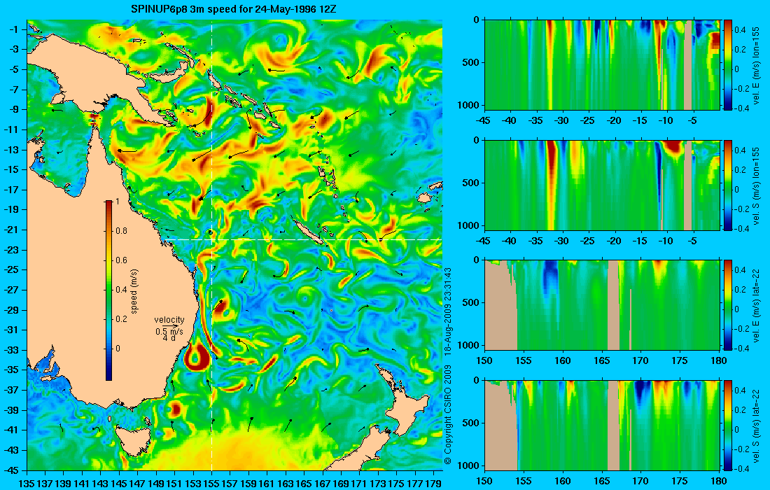Click the '0.5 m/s' legend value
This screenshot has height=490, width=770.
pos(169,331)
